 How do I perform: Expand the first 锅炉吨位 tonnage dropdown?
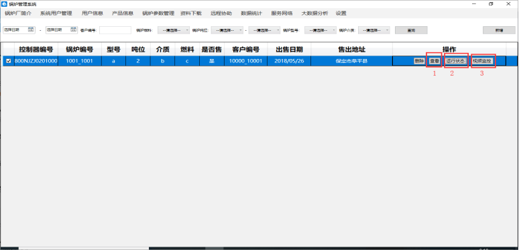click(x=227, y=30)
